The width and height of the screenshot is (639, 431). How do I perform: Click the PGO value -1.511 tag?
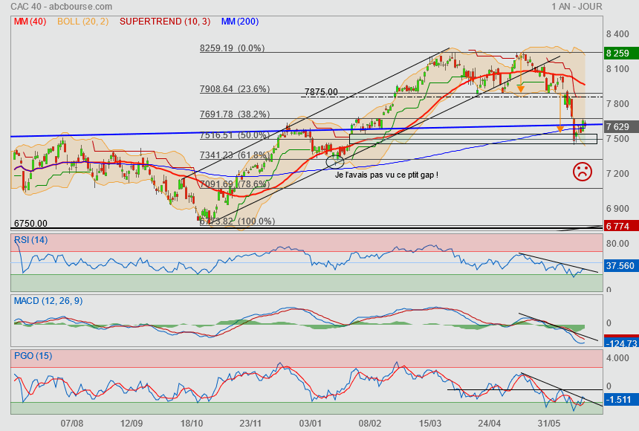pos(621,400)
